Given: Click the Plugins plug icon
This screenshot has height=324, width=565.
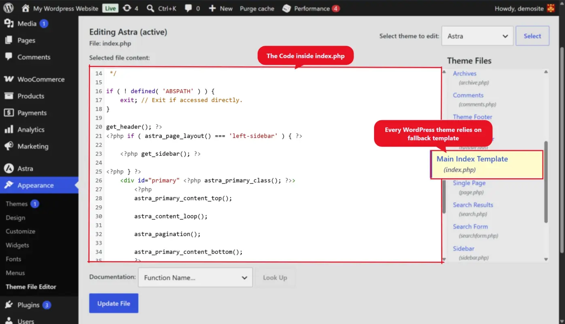Looking at the screenshot, I should tap(8, 305).
